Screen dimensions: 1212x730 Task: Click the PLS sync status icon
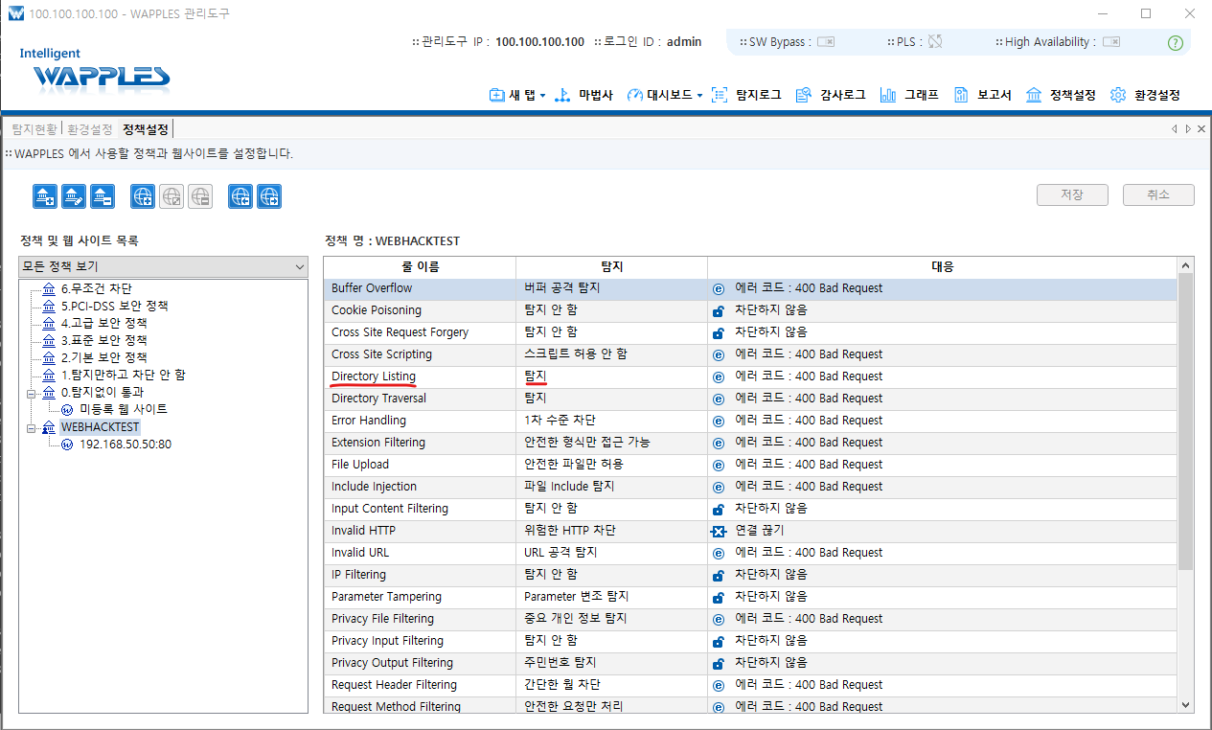[936, 42]
